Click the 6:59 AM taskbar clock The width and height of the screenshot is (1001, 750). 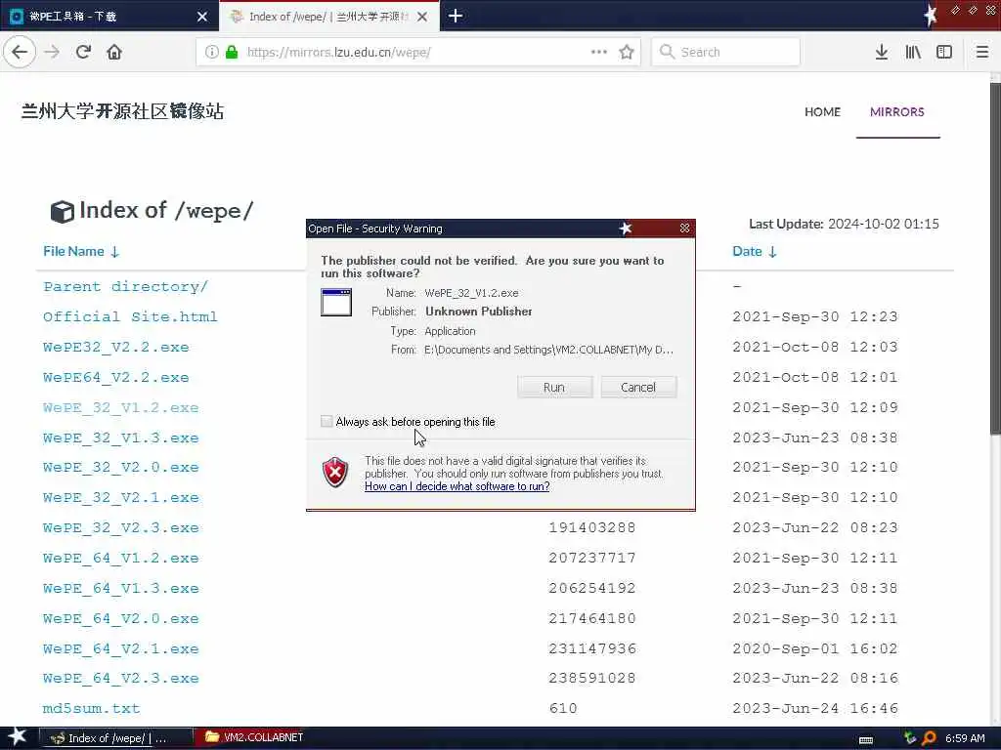click(x=965, y=738)
